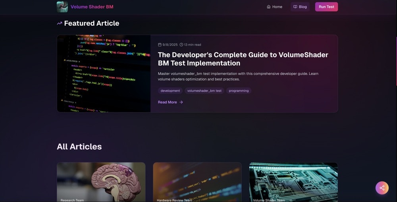Click the book icon next to Blog
The image size is (397, 202).
pyautogui.click(x=295, y=7)
